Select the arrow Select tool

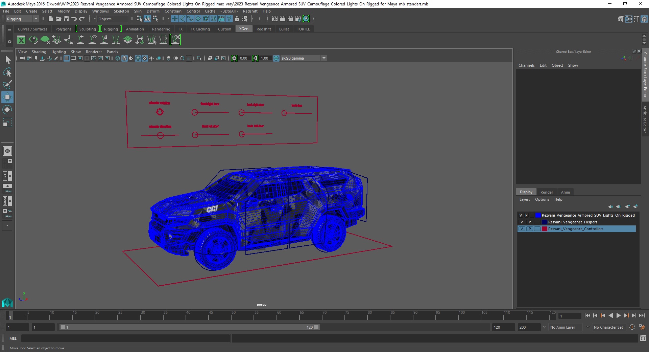click(x=7, y=60)
